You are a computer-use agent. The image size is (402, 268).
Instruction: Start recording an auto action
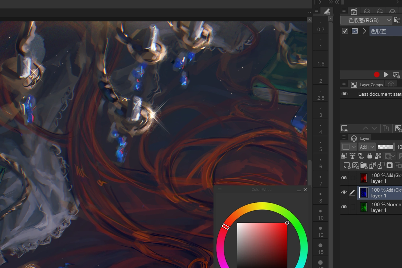coord(377,75)
